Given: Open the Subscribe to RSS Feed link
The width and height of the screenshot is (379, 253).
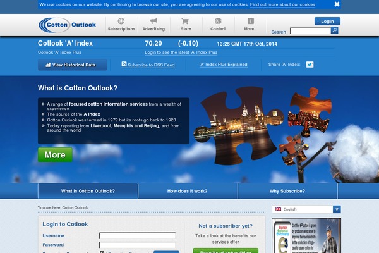Looking at the screenshot, I should [x=151, y=65].
